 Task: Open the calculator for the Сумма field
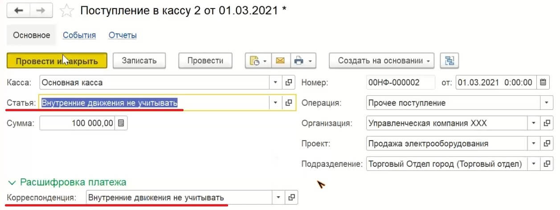click(121, 123)
